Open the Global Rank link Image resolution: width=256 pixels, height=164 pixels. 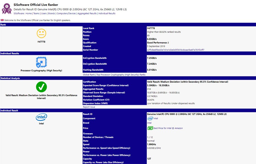(89, 75)
